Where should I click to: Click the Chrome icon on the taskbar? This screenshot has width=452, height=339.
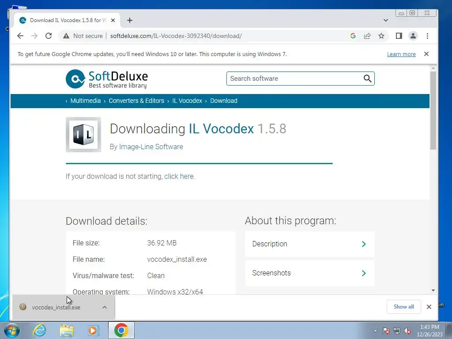(121, 330)
